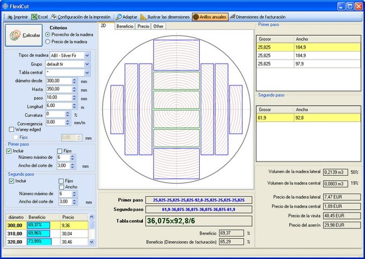
Task: Toggle the Ancho checkbox
Action: [x=61, y=187]
